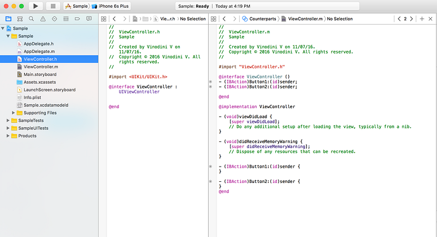This screenshot has height=237, width=437.
Task: Open related items menu in left editor
Action: 103,19
